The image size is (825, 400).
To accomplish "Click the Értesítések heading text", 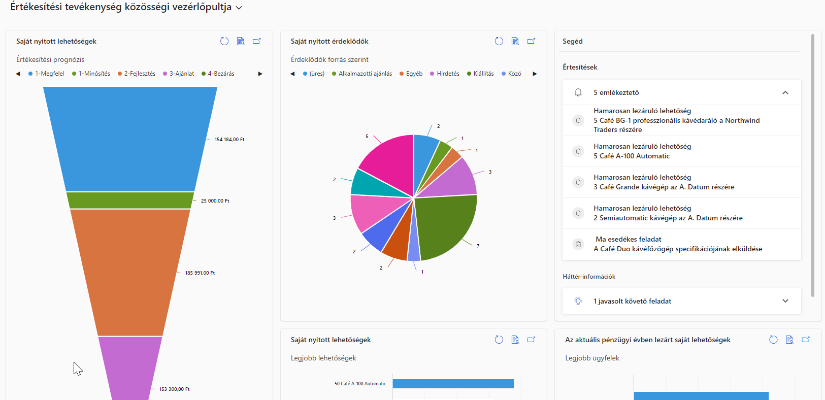I will (580, 67).
